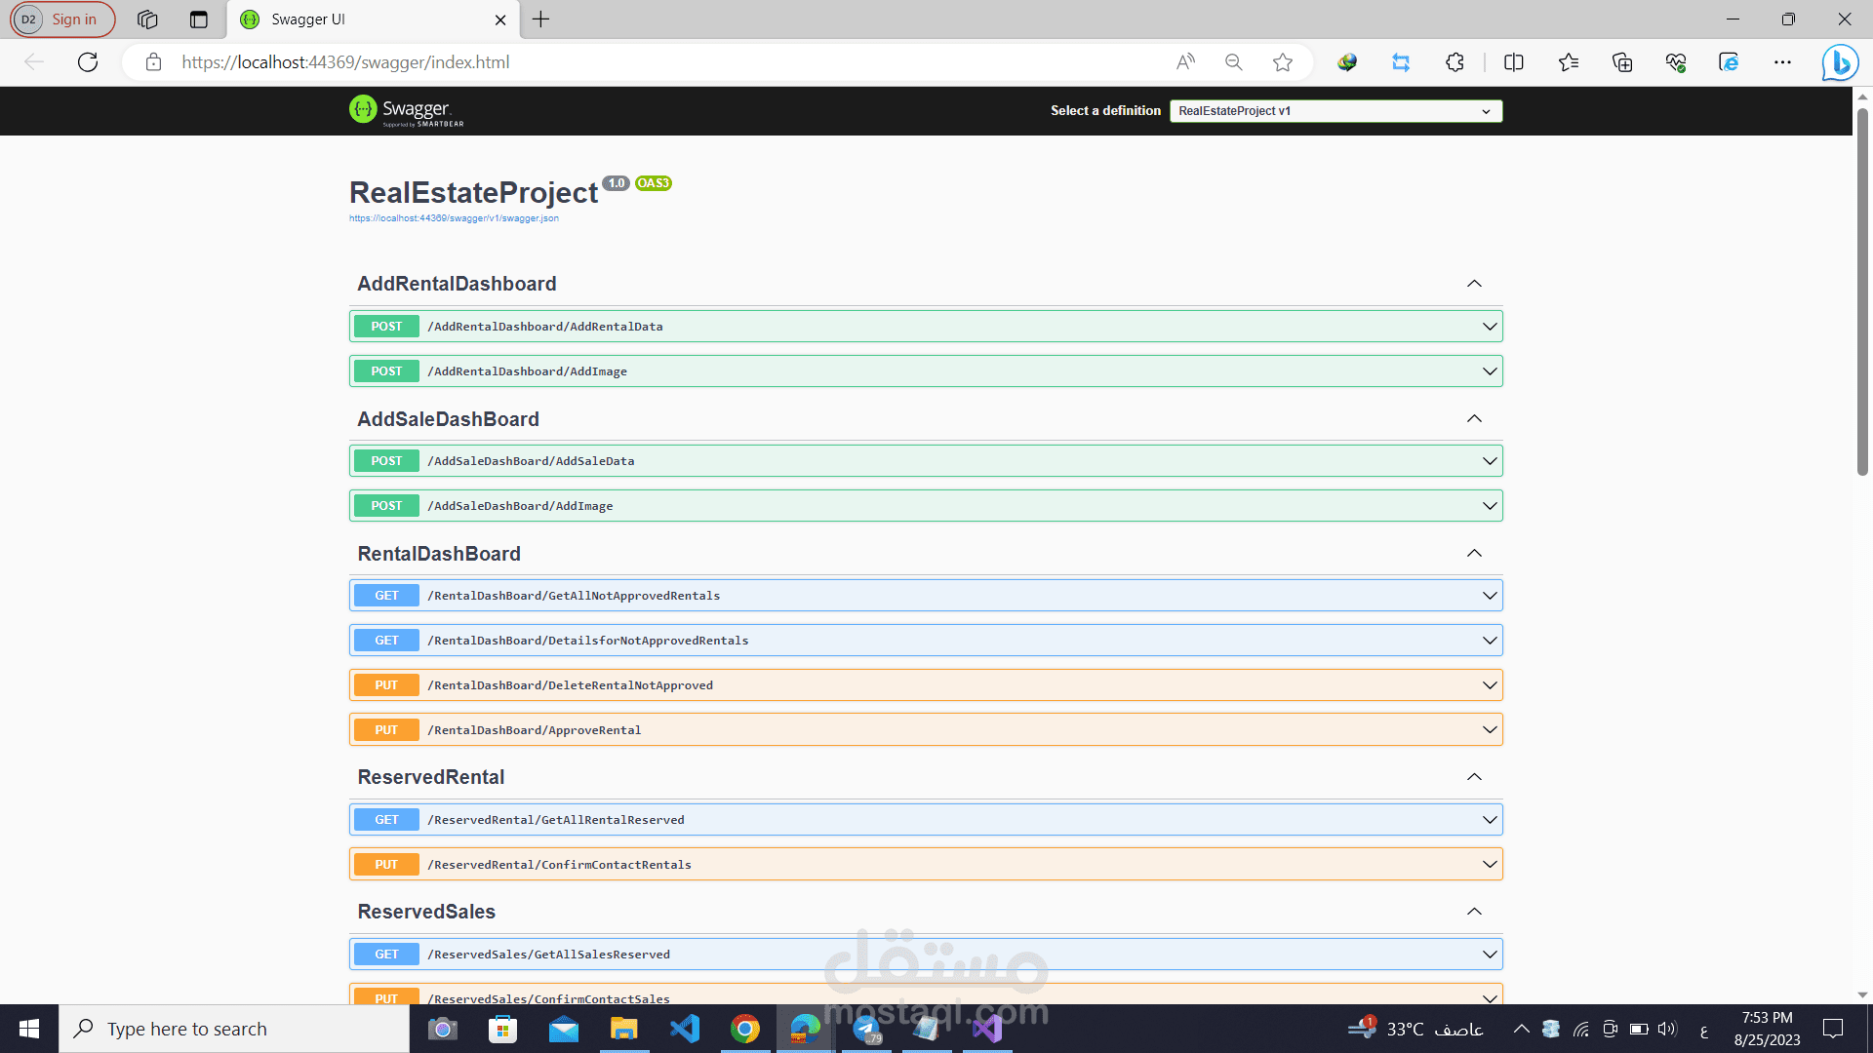Click the Sign in profile button
The width and height of the screenshot is (1873, 1053).
click(x=63, y=19)
